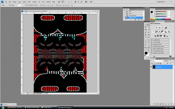Enable Show Transform Controls checkbox

coord(25,5)
